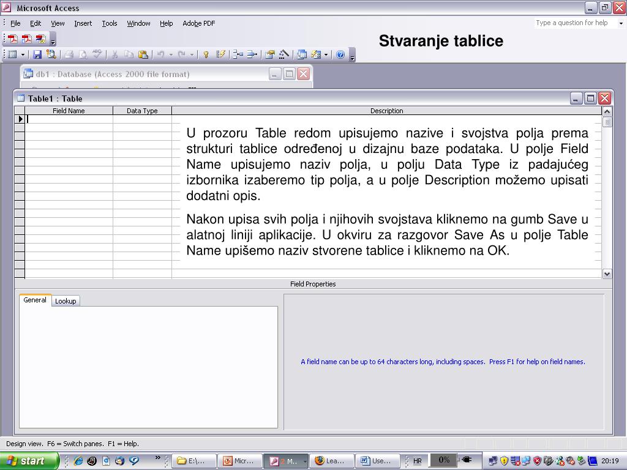Open the main toolbar options arrow
Screen dimensions: 627x470
point(352,54)
